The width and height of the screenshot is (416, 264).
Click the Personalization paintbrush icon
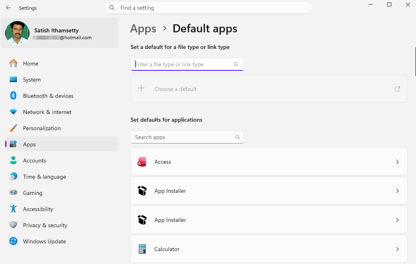tap(13, 128)
